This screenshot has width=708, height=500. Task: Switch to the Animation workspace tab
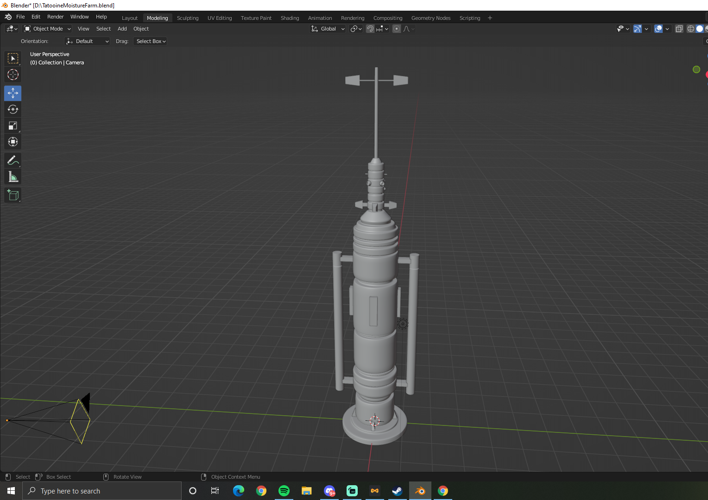tap(320, 18)
